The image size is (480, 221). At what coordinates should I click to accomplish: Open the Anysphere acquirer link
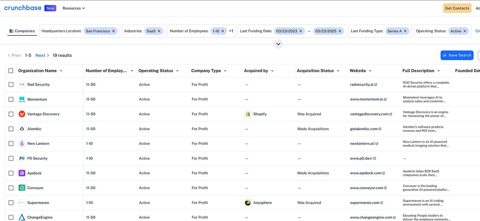point(262,203)
